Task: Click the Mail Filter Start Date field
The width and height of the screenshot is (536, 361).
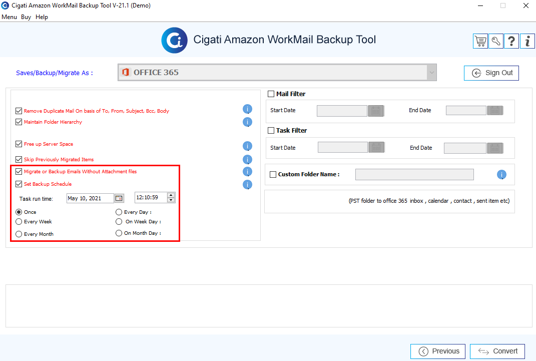Action: click(x=342, y=111)
